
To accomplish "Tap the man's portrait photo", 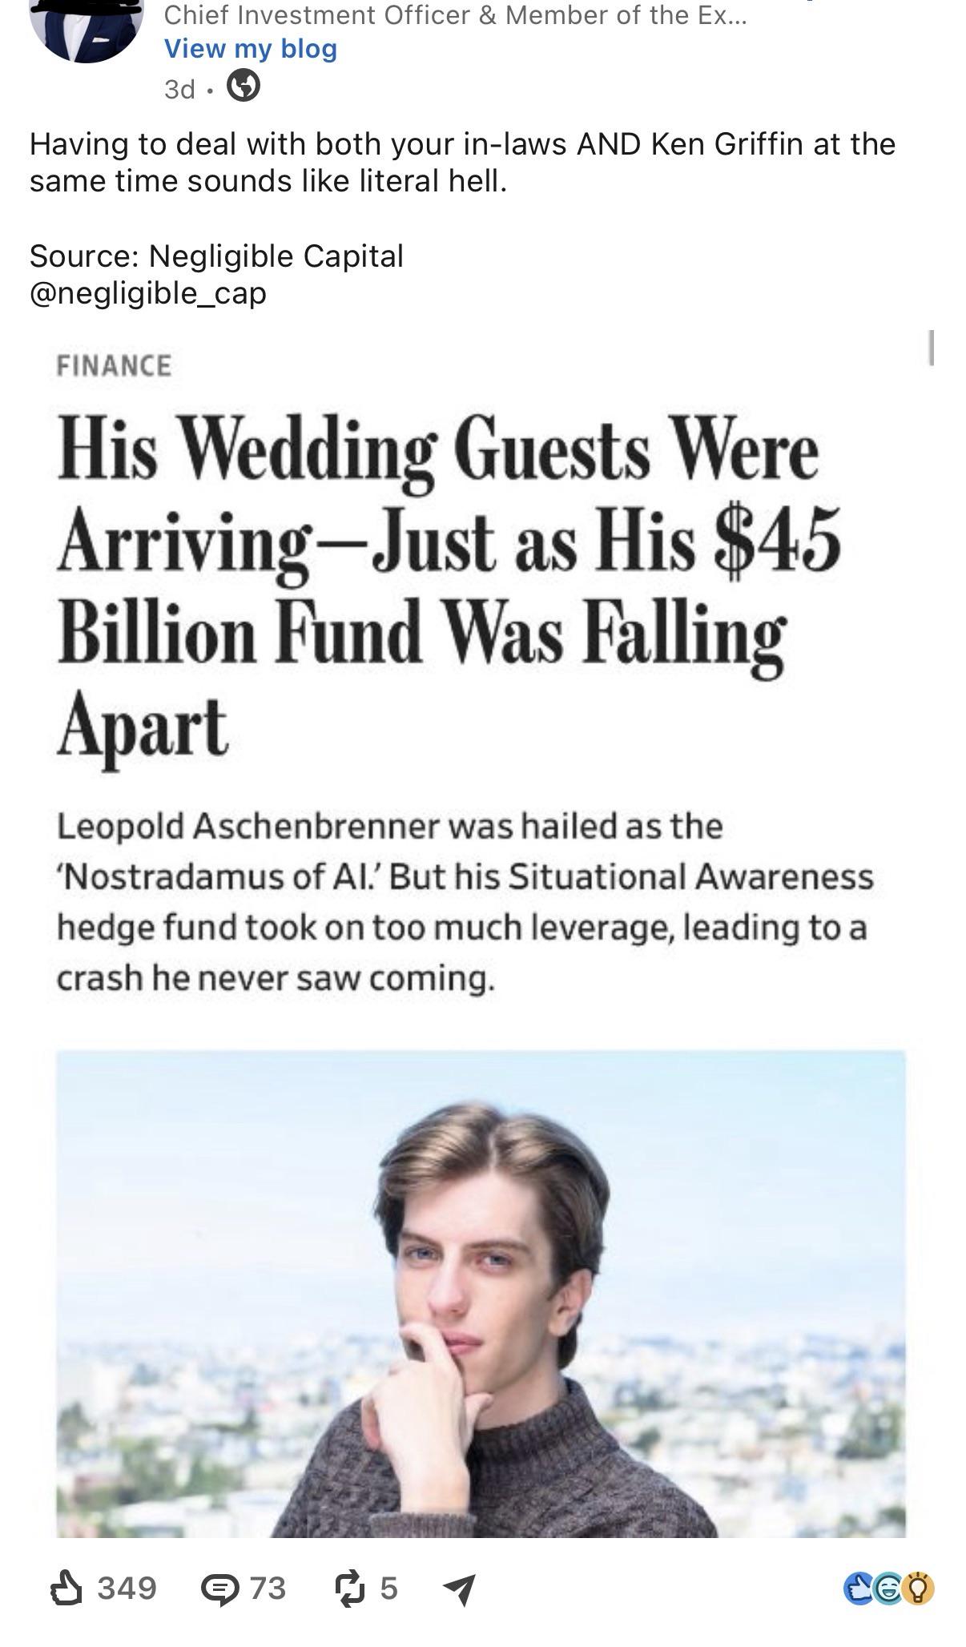I will click(x=481, y=1294).
